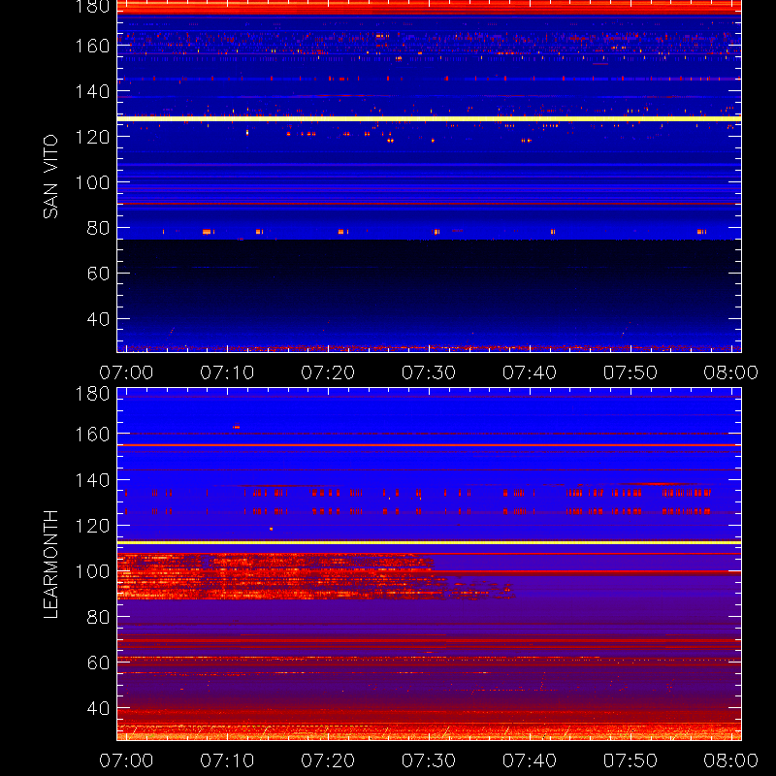This screenshot has height=776, width=776.
Task: Click the bright yellow line in LEARMONTH spectrogram
Action: [x=429, y=543]
